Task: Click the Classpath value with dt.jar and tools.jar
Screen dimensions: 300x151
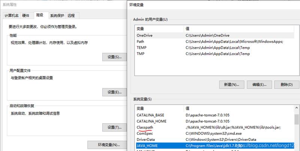Action: click(233, 127)
